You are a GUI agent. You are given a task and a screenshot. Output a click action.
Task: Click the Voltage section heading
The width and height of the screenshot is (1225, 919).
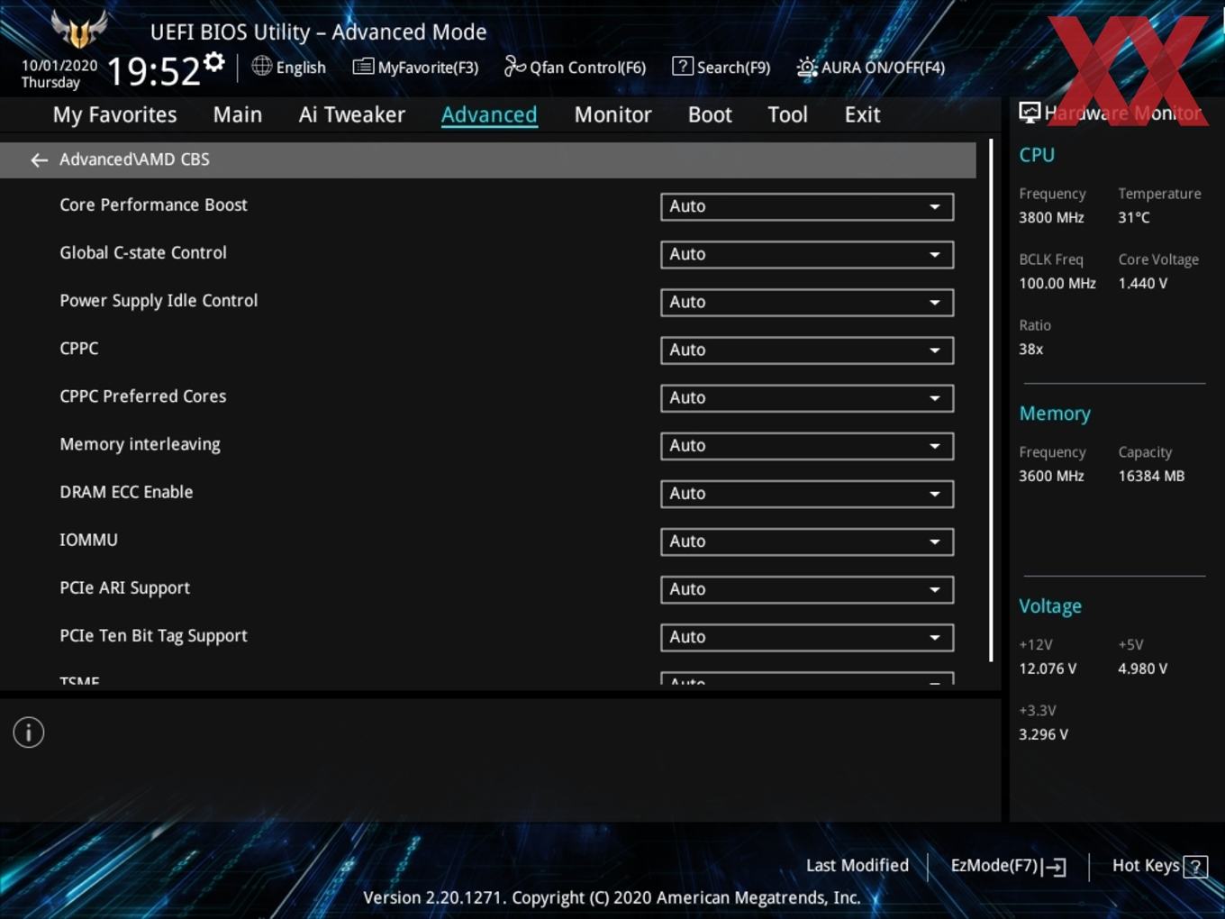pos(1050,606)
